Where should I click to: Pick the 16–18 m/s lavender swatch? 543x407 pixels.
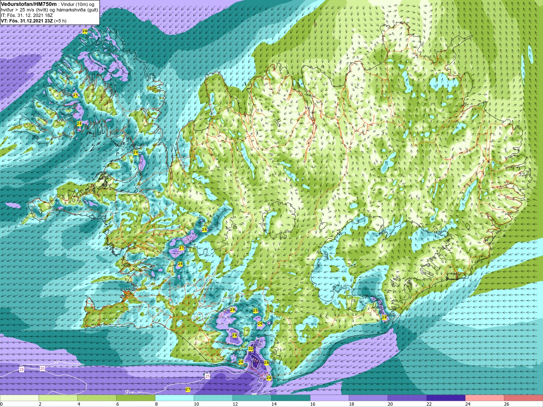pos(330,398)
